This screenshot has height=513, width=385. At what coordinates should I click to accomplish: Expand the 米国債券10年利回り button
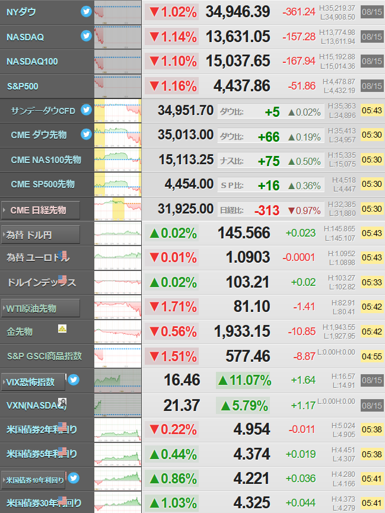(33, 480)
